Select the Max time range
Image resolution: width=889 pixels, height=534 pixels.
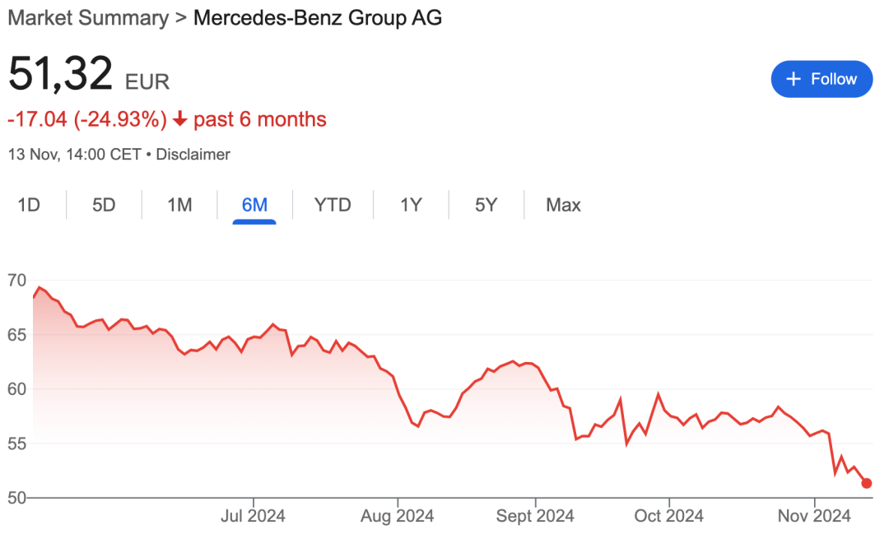[x=563, y=205]
